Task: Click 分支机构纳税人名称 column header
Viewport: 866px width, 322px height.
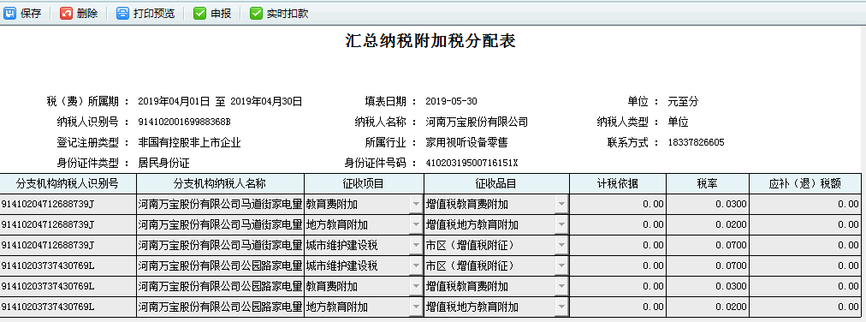Action: pos(220,184)
